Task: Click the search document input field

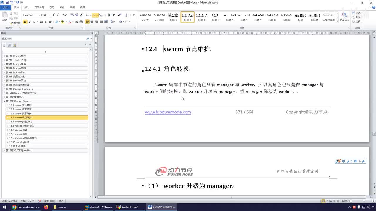Action: 43,38
